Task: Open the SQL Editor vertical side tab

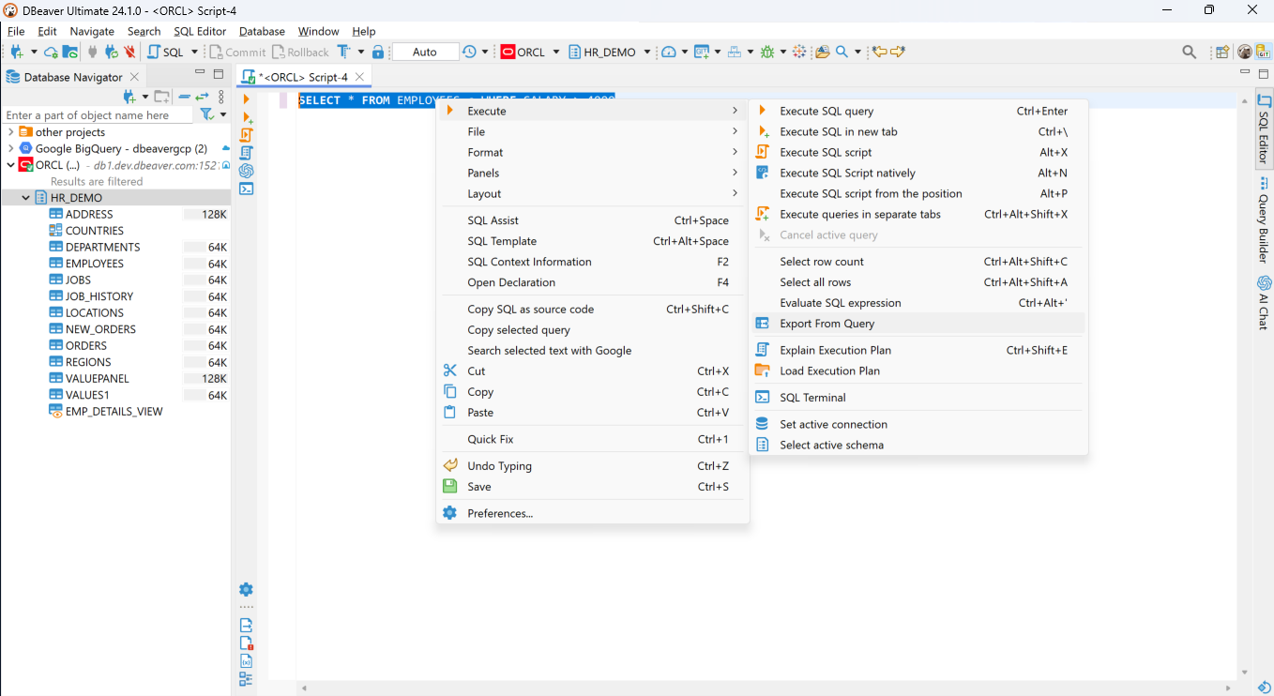Action: pos(1264,129)
